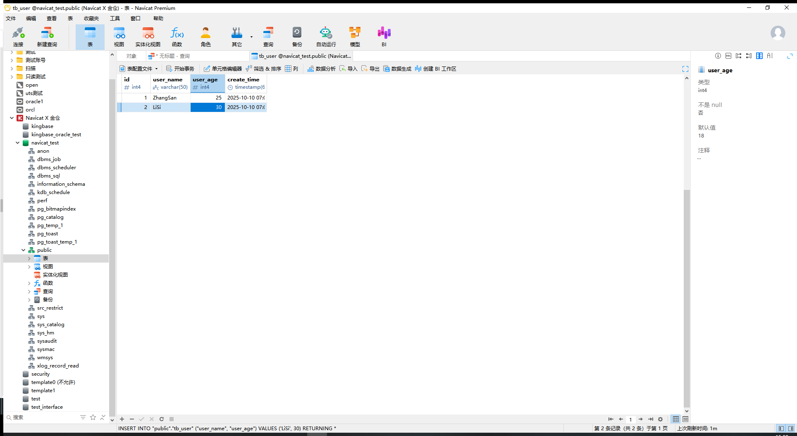797x436 pixels.
Task: Click the 实体化视图 toolbar icon
Action: pos(148,37)
